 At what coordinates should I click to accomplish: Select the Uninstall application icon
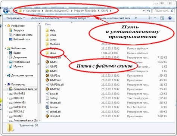[x=47, y=116]
